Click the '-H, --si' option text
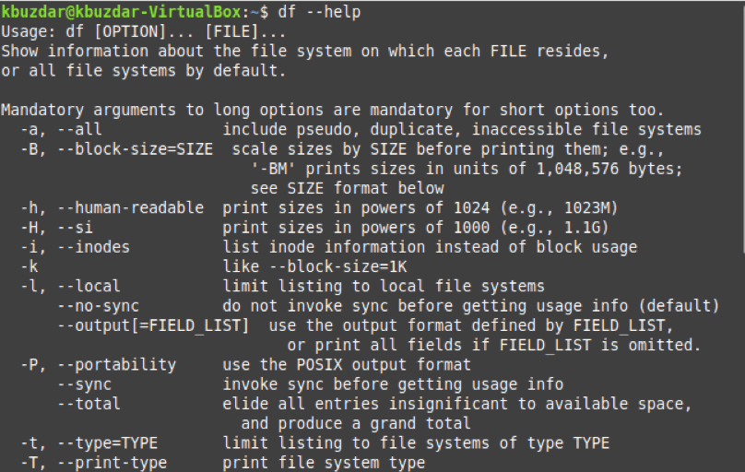The height and width of the screenshot is (472, 745). point(56,228)
